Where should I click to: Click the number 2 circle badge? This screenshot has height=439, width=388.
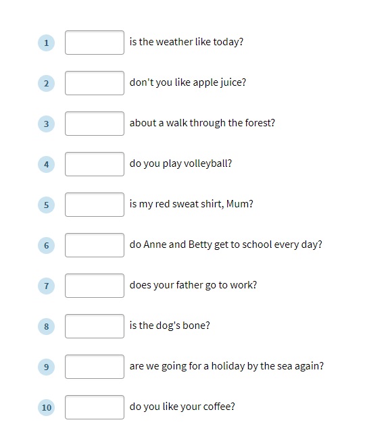click(x=46, y=84)
